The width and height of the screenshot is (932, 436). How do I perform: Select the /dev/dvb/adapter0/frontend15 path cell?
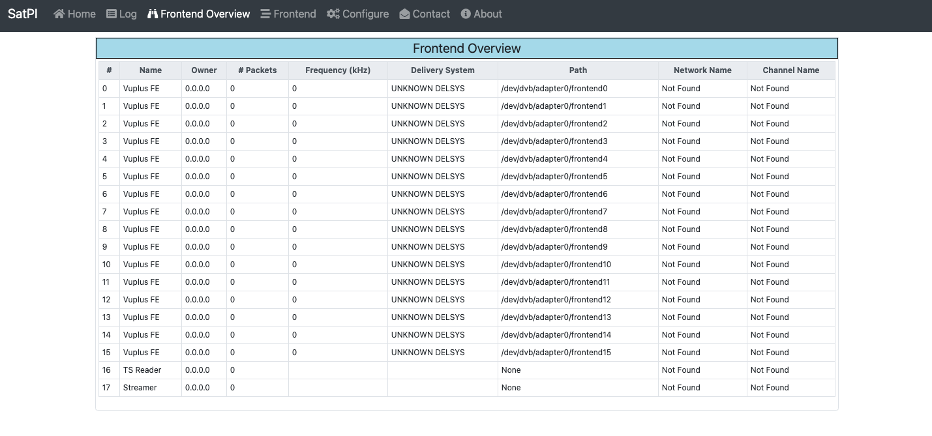coord(556,353)
